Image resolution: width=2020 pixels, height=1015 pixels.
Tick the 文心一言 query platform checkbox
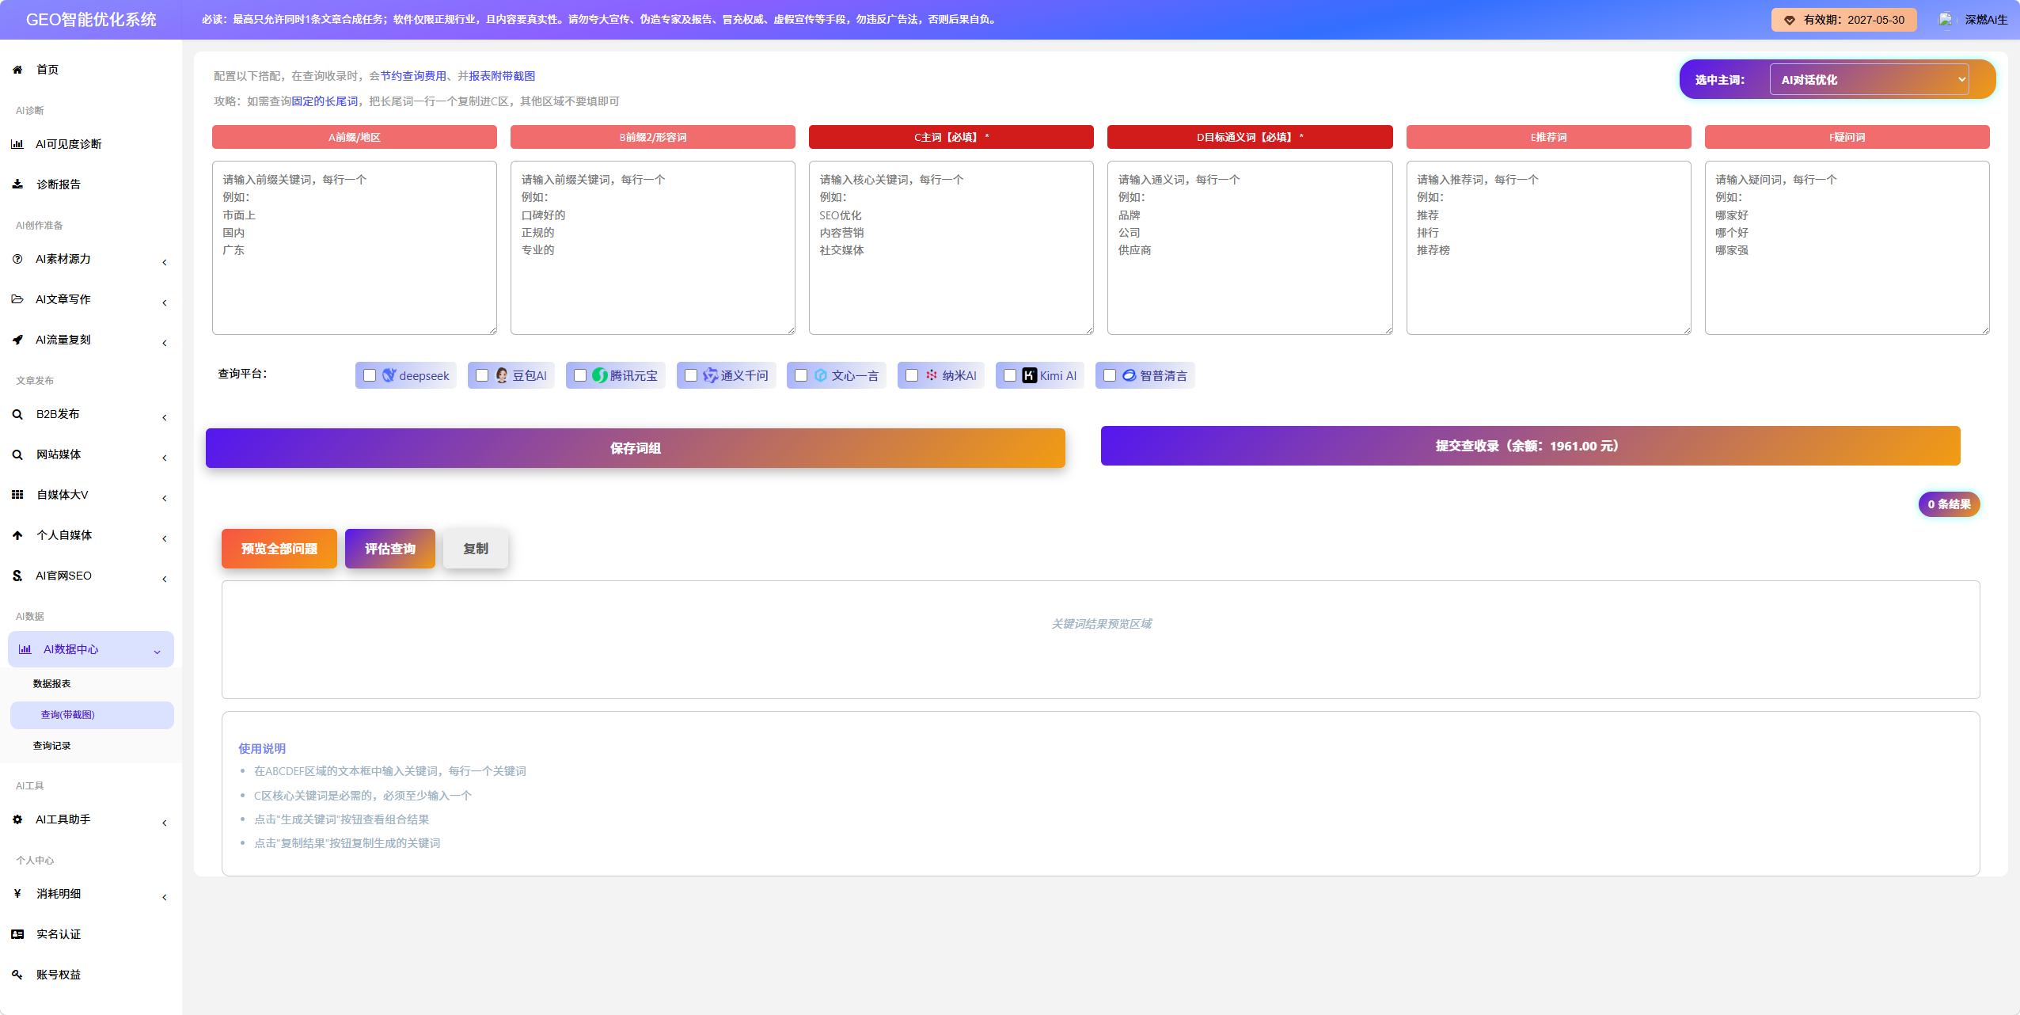tap(801, 375)
